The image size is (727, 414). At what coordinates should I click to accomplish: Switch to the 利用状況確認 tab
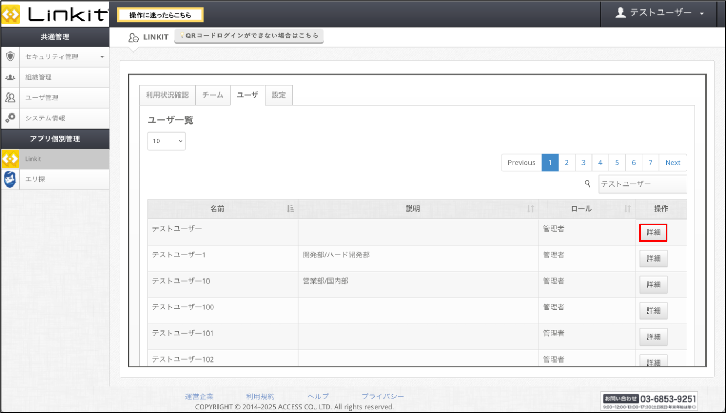pos(167,95)
